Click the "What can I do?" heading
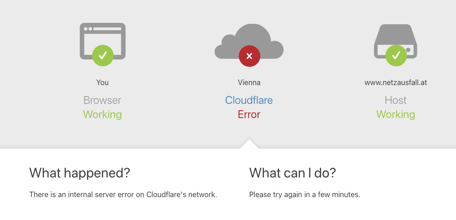 pos(292,173)
